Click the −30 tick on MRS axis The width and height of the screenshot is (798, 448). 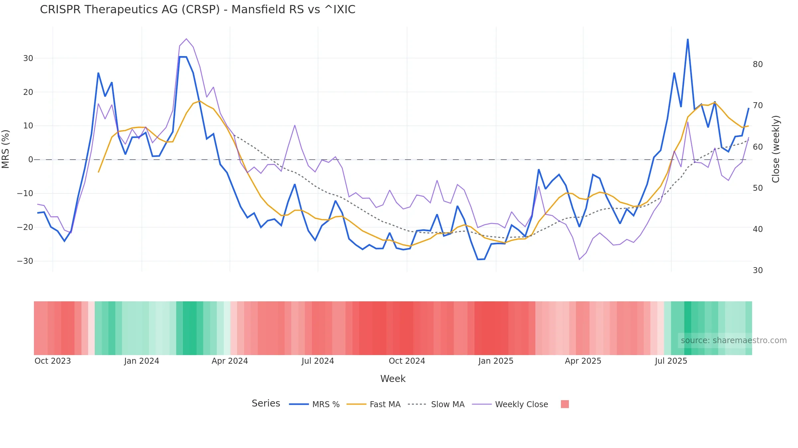tap(25, 261)
